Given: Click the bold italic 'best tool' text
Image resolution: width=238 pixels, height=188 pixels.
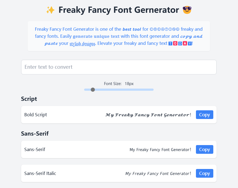Looking at the screenshot, I should click(132, 29).
